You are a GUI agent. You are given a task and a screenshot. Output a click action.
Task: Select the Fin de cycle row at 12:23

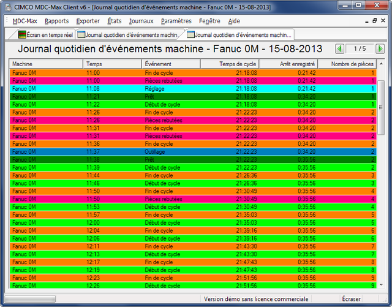(x=193, y=278)
